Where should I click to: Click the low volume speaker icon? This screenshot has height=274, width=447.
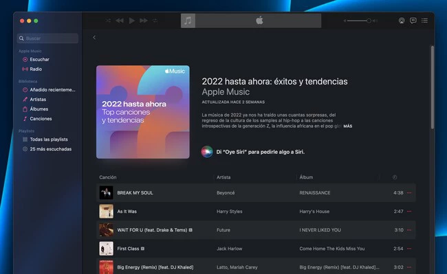(x=345, y=21)
